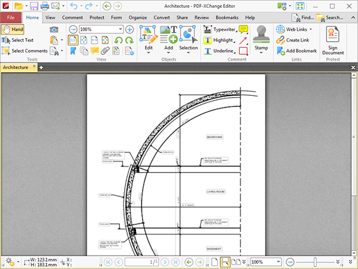Click the Stamp tool icon

[x=261, y=33]
